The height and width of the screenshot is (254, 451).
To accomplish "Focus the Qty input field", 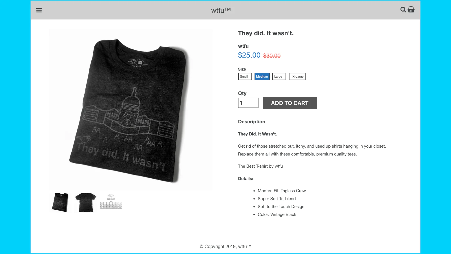I will [248, 103].
